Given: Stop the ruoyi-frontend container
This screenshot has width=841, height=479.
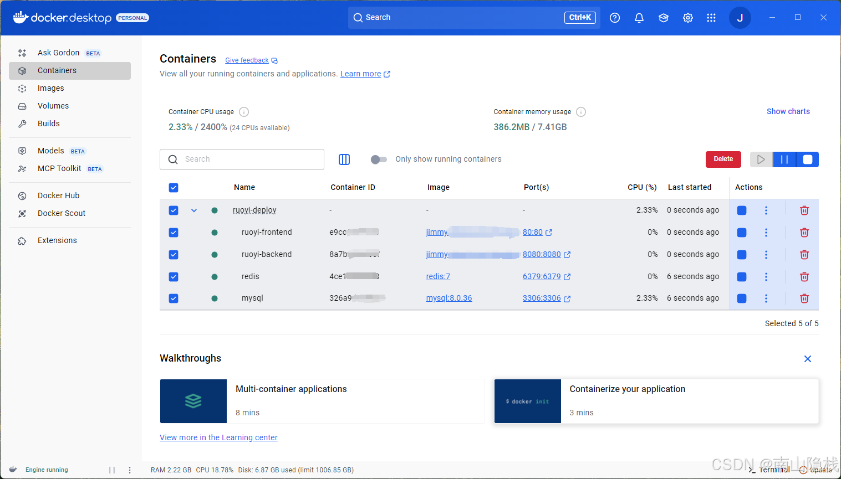Looking at the screenshot, I should (x=742, y=233).
